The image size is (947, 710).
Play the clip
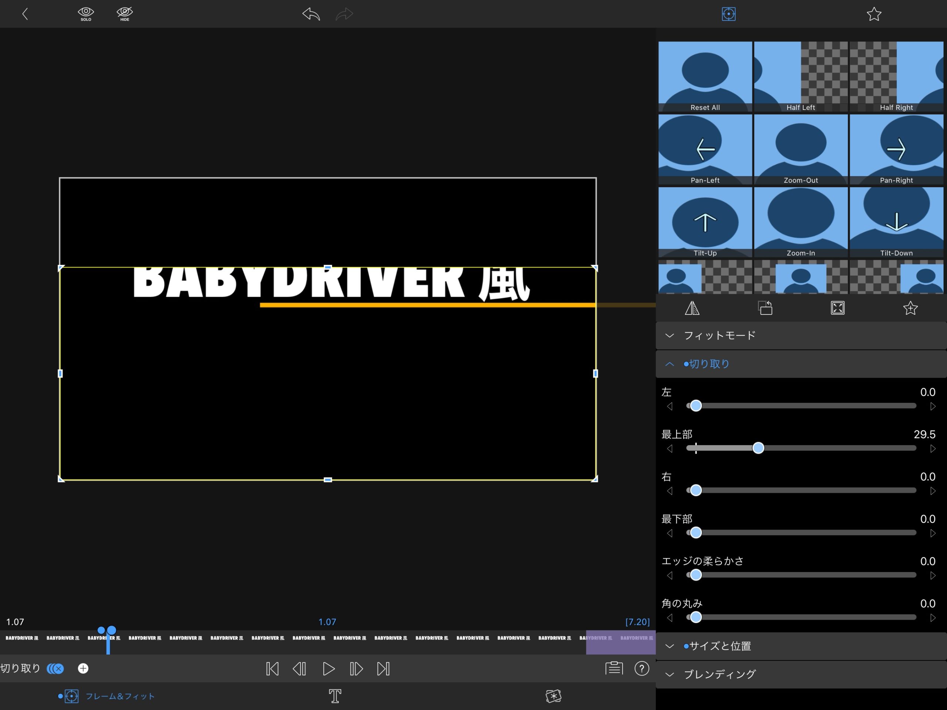click(x=328, y=669)
